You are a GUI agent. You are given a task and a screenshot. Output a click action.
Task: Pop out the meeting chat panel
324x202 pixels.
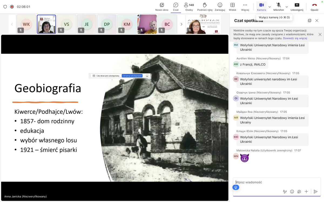pyautogui.click(x=310, y=20)
